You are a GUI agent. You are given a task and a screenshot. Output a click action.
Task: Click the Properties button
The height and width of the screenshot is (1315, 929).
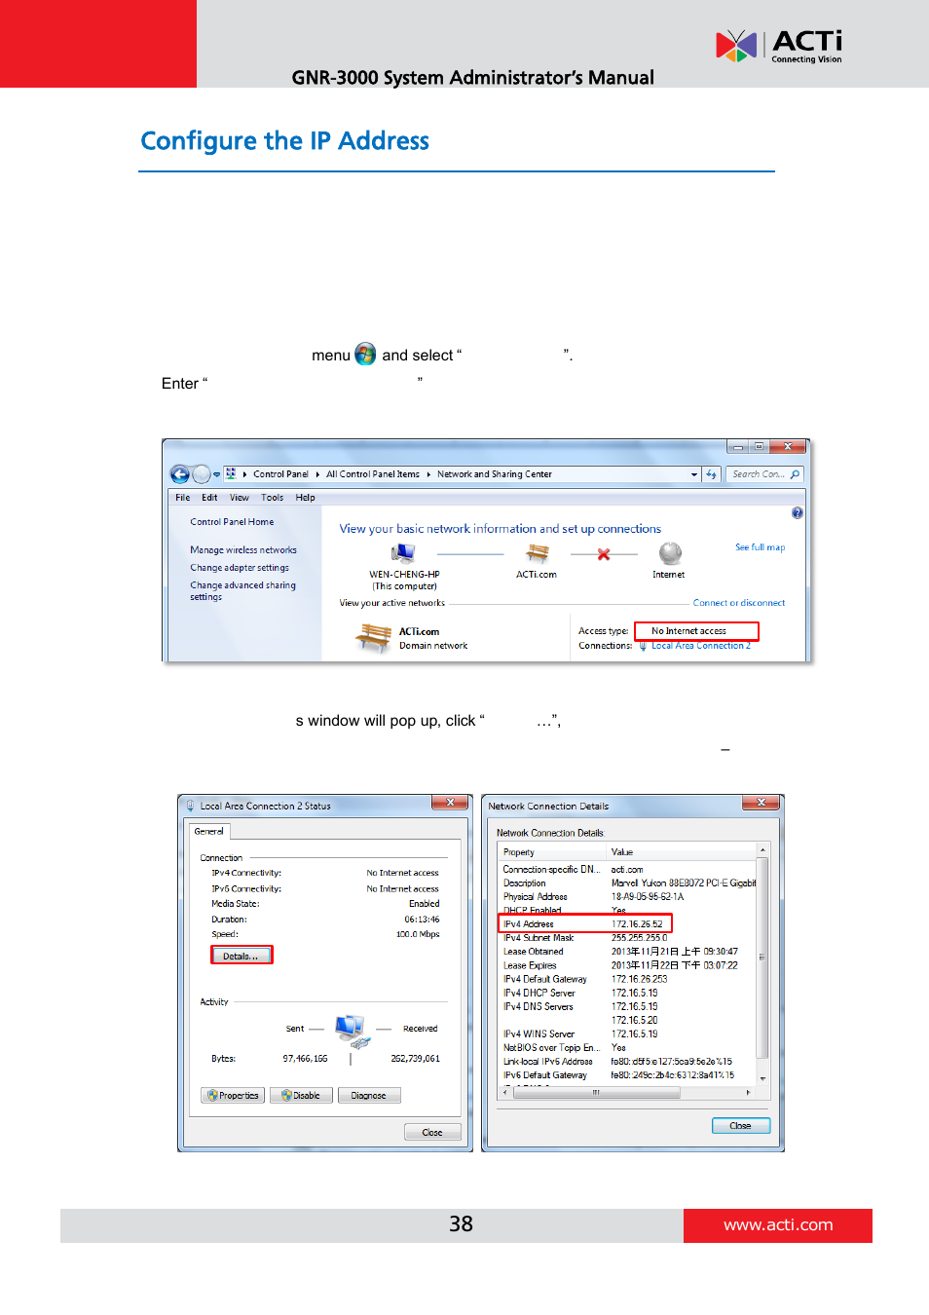point(233,1096)
